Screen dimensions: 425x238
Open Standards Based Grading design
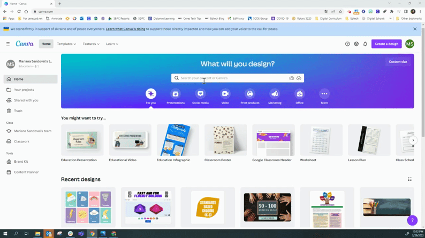[x=208, y=207]
